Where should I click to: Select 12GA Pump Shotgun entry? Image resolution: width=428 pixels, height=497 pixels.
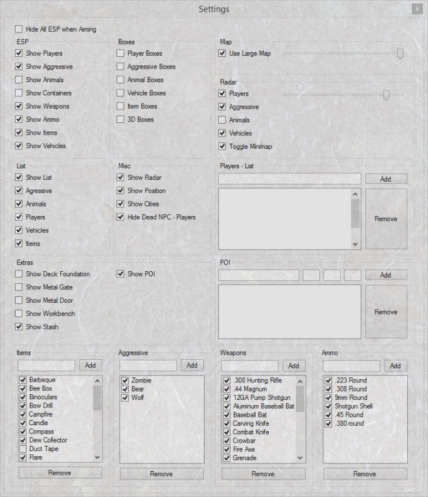pyautogui.click(x=262, y=397)
